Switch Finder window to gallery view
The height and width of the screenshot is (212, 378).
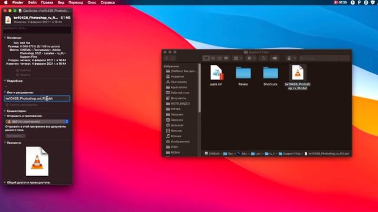pyautogui.click(x=226, y=58)
